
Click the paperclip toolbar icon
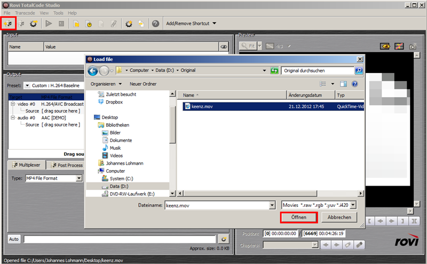click(x=114, y=24)
